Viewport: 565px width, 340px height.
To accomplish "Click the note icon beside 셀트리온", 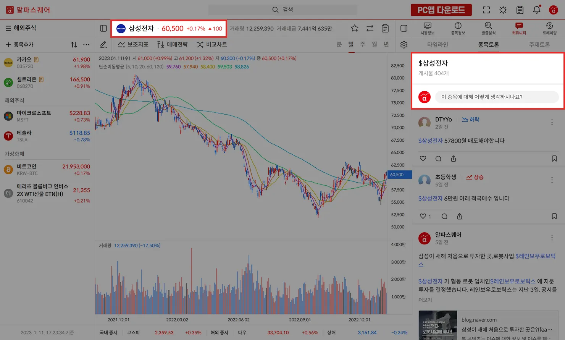I will pyautogui.click(x=41, y=79).
